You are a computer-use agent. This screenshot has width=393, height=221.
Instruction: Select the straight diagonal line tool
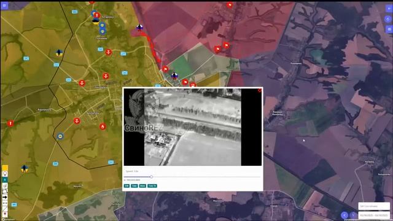[x=5, y=209]
